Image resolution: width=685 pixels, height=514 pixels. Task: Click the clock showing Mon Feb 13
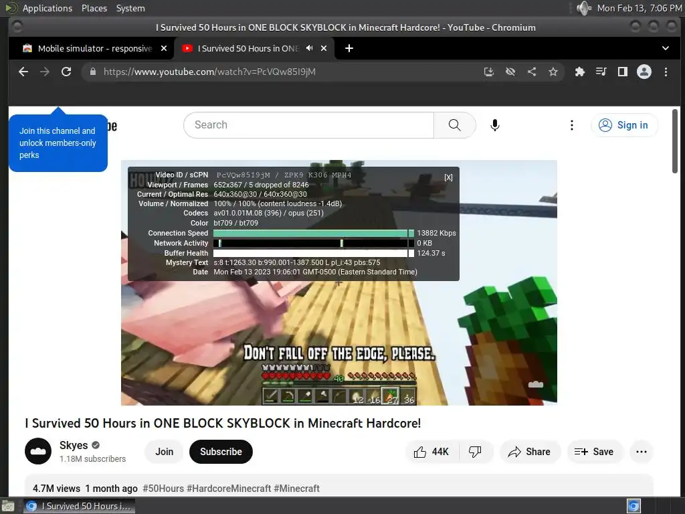[639, 8]
